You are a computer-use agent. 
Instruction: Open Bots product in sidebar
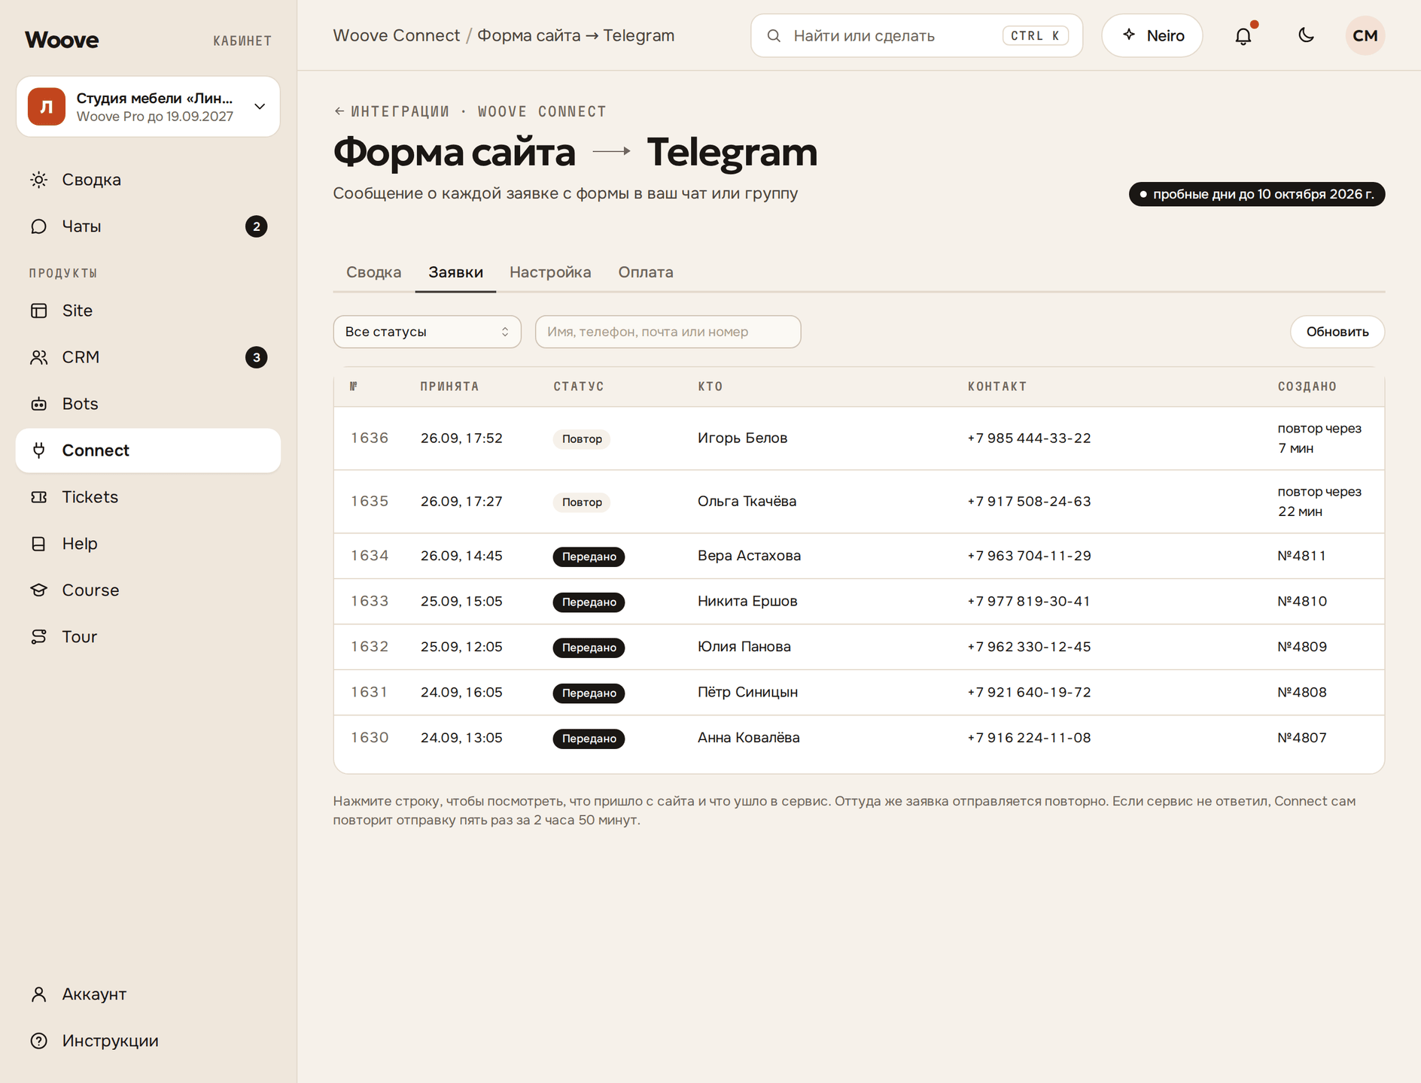pos(148,404)
